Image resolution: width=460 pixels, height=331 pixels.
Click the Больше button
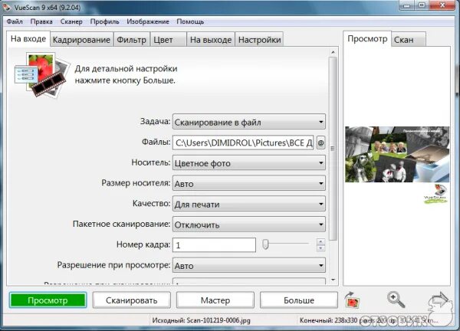pos(299,300)
